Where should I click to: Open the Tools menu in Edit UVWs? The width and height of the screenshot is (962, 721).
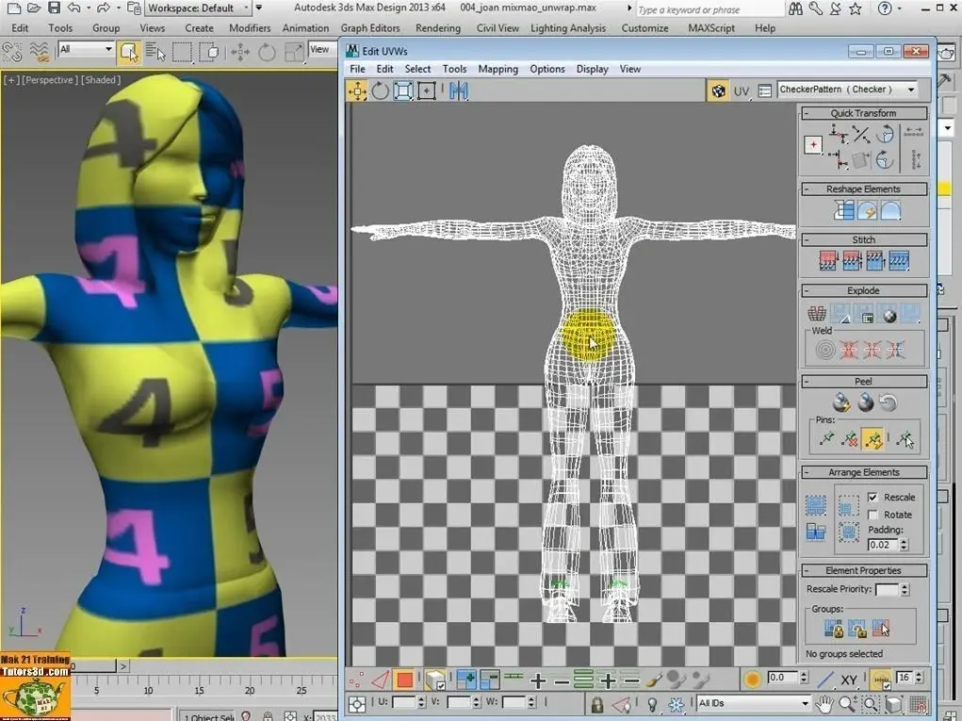455,70
